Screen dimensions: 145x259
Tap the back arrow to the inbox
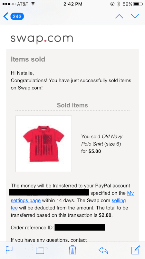point(5,17)
